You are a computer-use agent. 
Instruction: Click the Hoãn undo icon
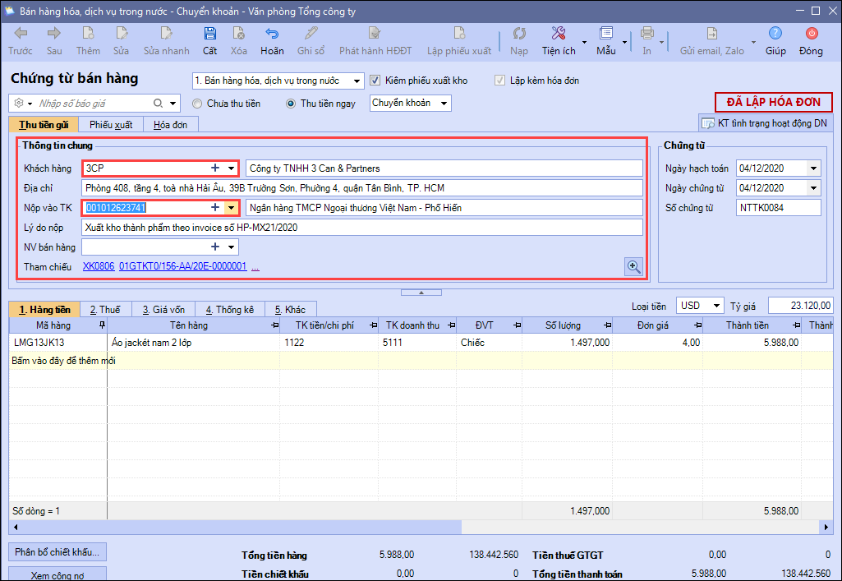(x=272, y=35)
